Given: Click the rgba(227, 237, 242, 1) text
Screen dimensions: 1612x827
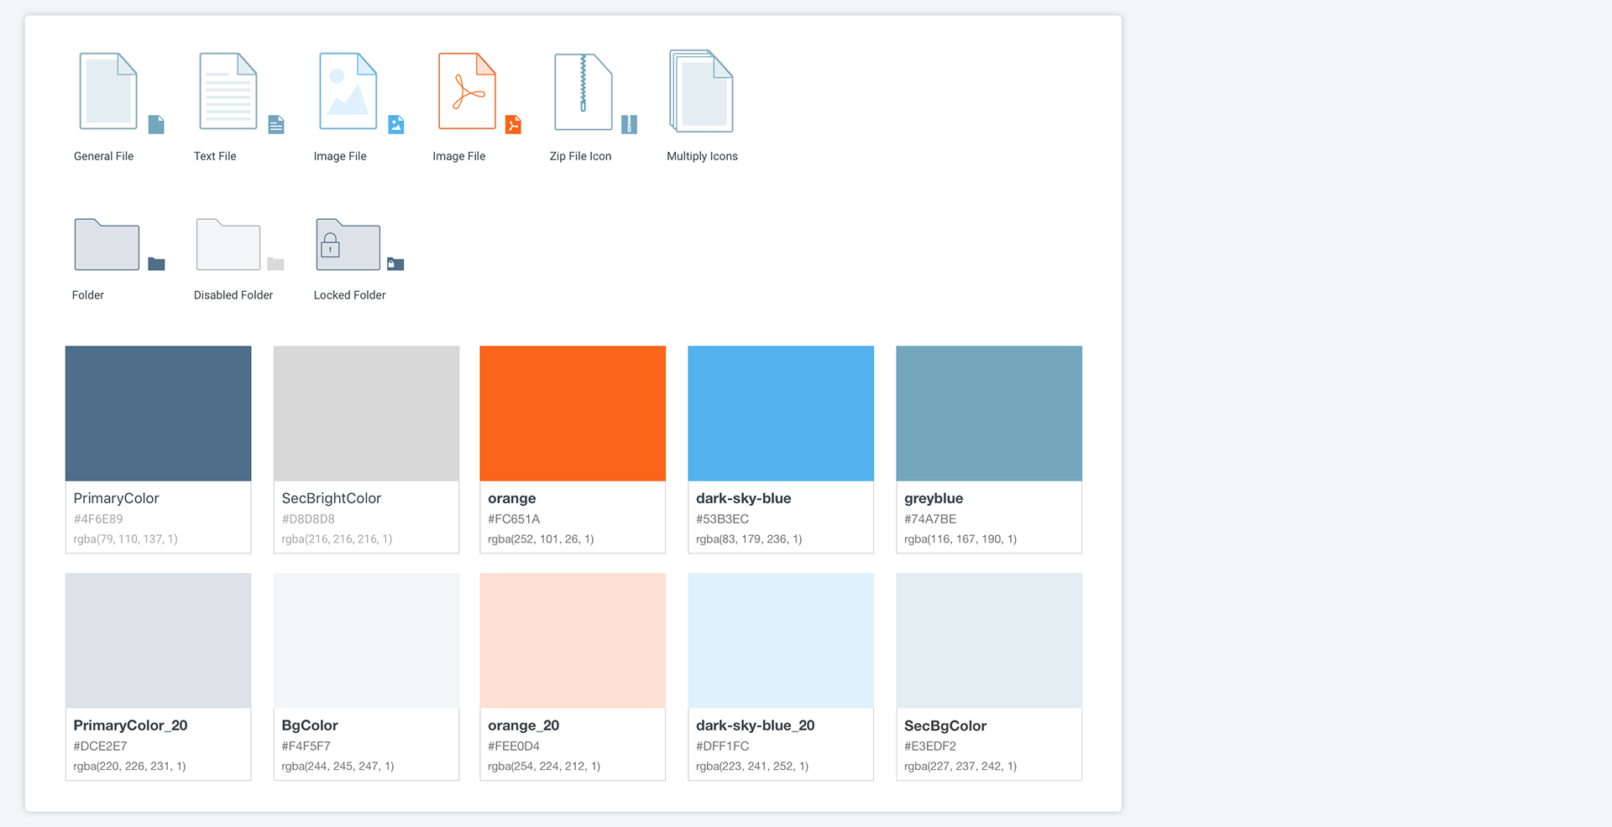Looking at the screenshot, I should 960,767.
